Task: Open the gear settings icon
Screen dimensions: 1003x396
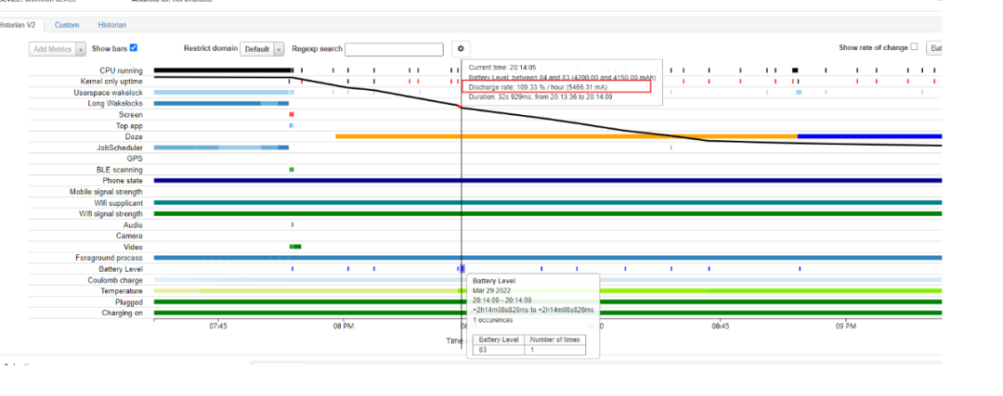Action: (x=461, y=48)
